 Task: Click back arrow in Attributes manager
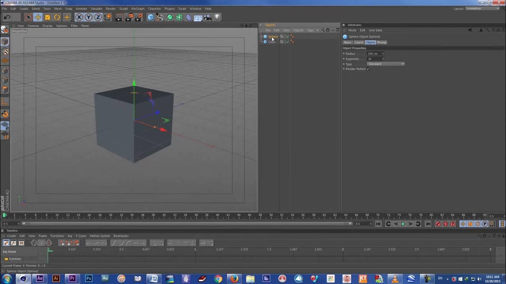coord(470,30)
